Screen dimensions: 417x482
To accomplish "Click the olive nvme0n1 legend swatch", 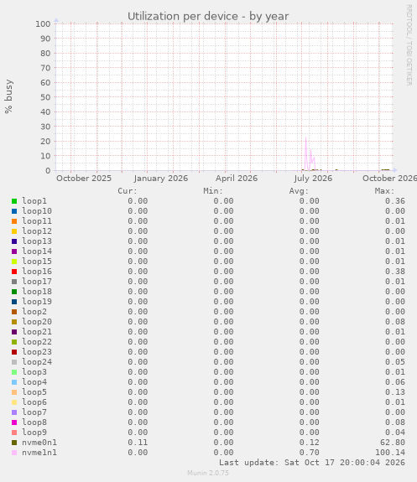I will (x=14, y=443).
